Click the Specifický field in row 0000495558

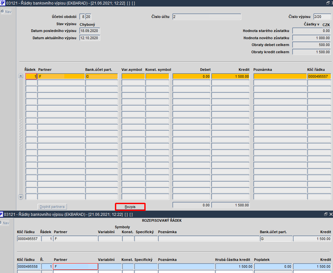tap(146, 266)
